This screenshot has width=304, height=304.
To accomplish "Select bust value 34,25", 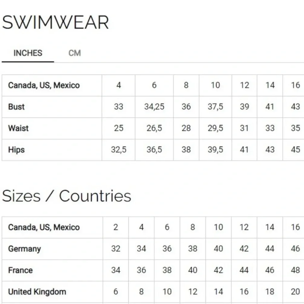I will pyautogui.click(x=154, y=107).
